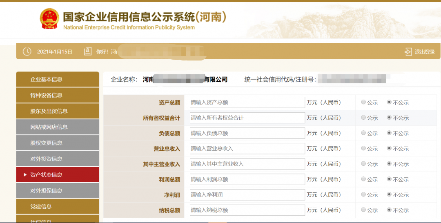Choose 不公示 for 纳税总额
This screenshot has width=441, height=223.
[389, 210]
